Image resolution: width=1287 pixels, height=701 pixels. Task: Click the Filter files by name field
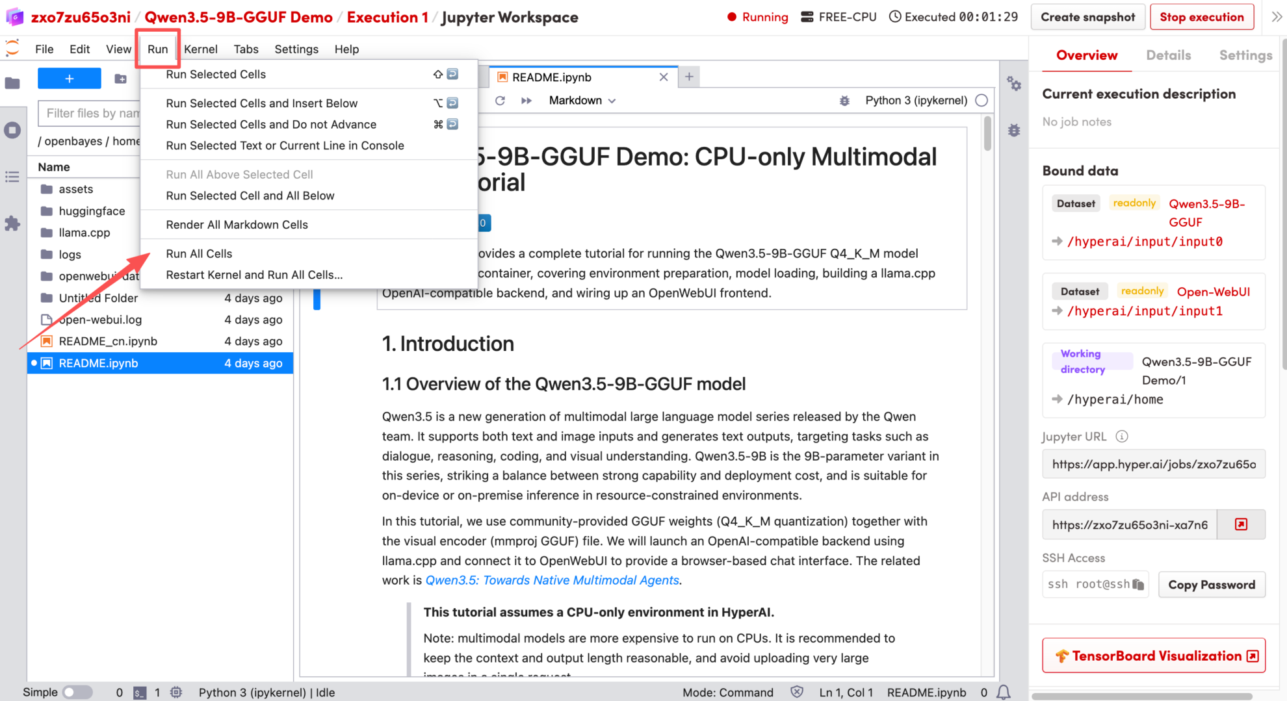[x=91, y=113]
